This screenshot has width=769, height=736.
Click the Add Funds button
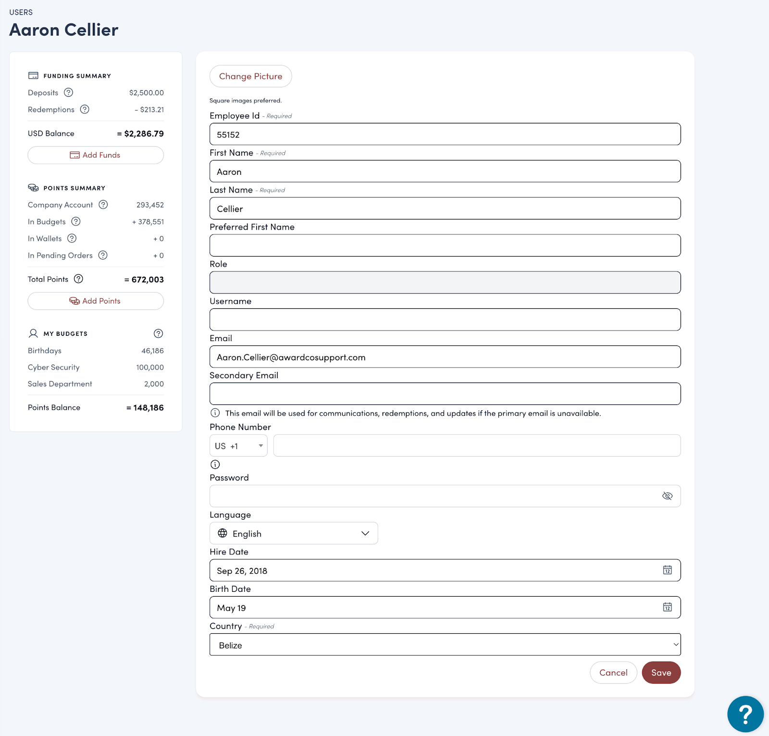click(x=96, y=155)
